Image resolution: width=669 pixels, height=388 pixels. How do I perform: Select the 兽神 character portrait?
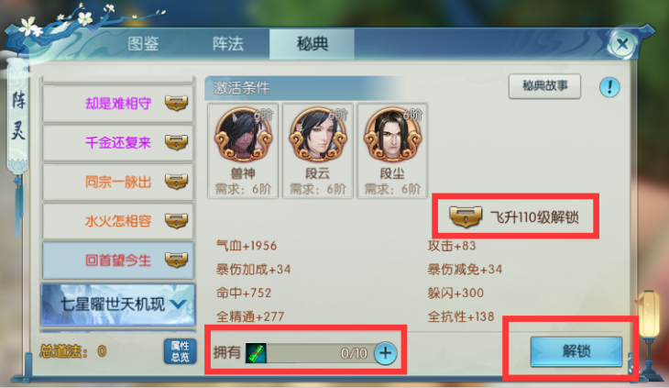tap(243, 134)
